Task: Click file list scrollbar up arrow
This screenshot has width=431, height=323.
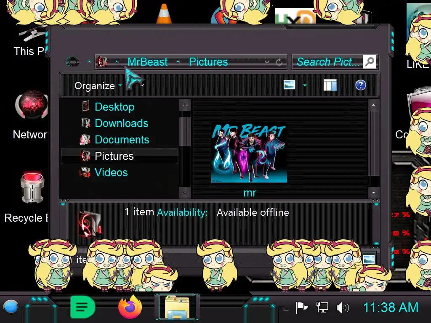Action: click(x=373, y=105)
